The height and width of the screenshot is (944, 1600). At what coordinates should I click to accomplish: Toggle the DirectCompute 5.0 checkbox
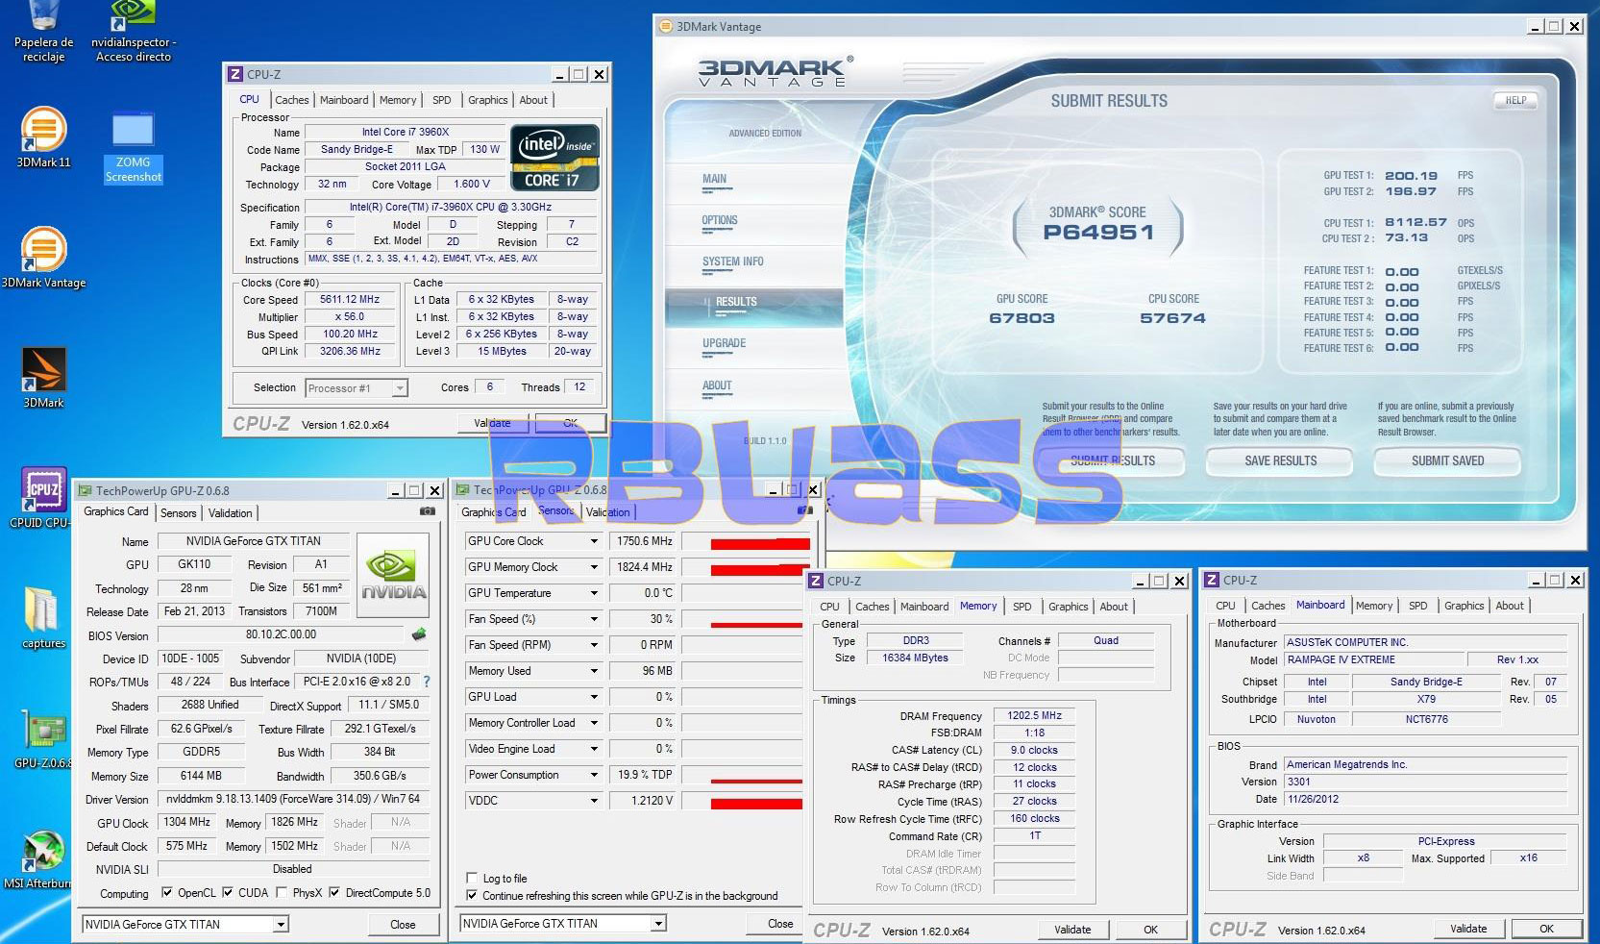[334, 892]
